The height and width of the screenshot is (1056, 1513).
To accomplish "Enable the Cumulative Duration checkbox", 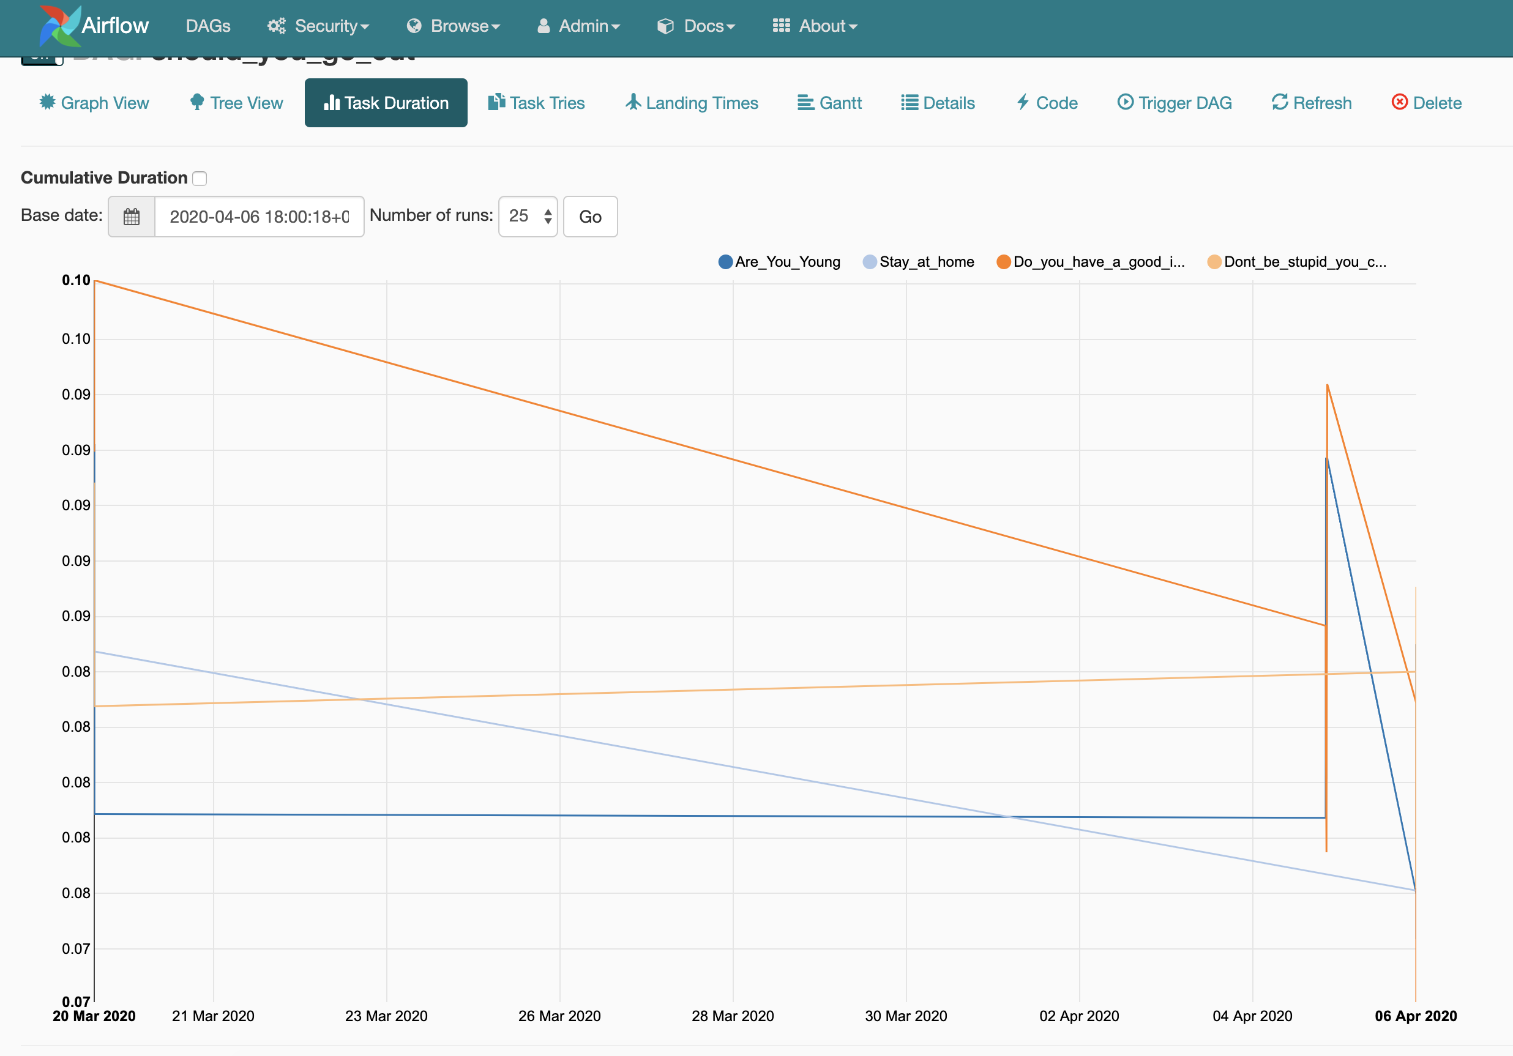I will (200, 178).
